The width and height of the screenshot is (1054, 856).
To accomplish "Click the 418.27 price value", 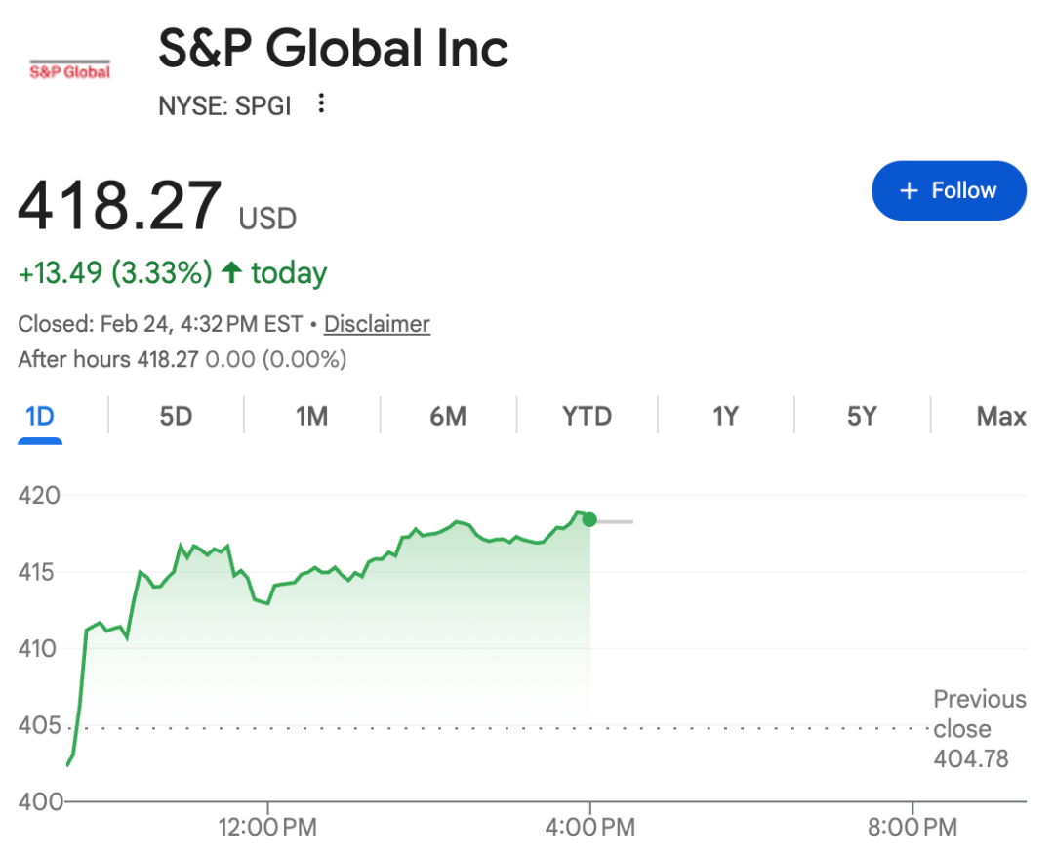I will (120, 207).
